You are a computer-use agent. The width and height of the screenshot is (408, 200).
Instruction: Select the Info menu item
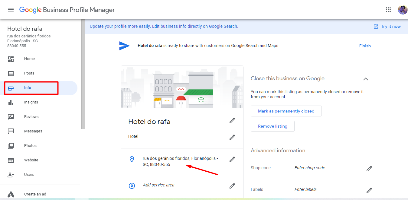pyautogui.click(x=39, y=88)
